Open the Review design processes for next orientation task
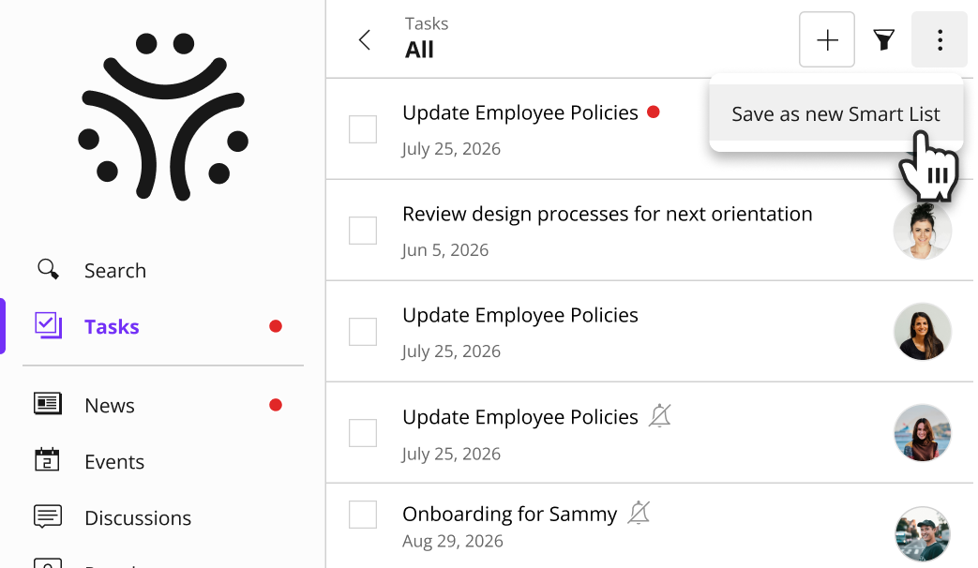 coord(607,214)
